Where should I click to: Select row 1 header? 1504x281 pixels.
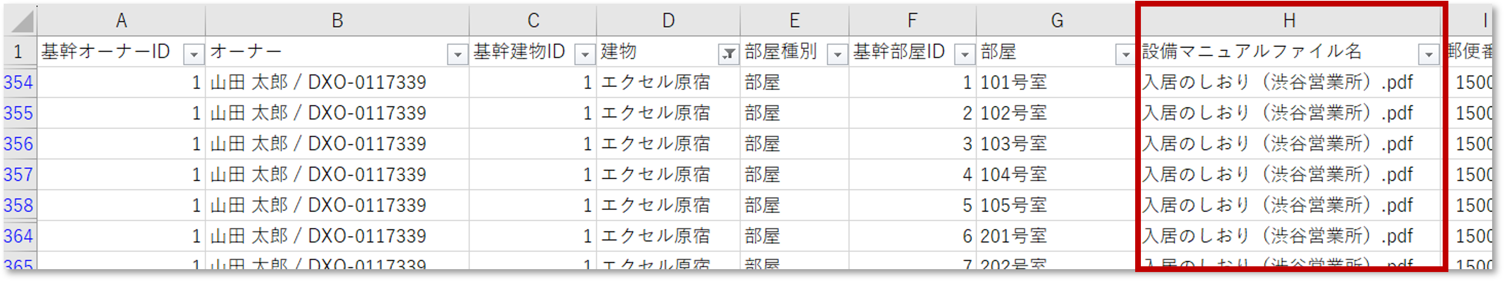click(19, 52)
